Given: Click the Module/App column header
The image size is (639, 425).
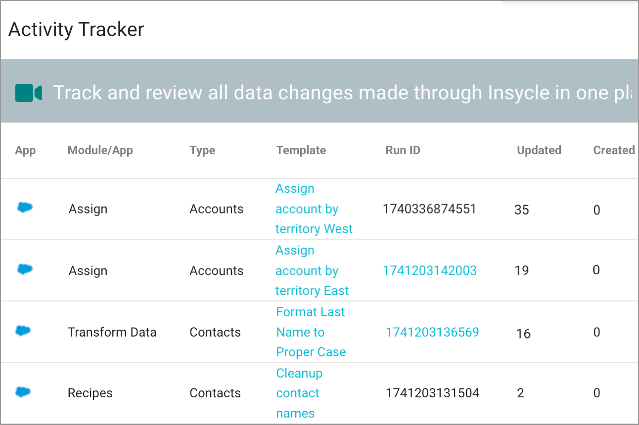Looking at the screenshot, I should click(x=100, y=150).
